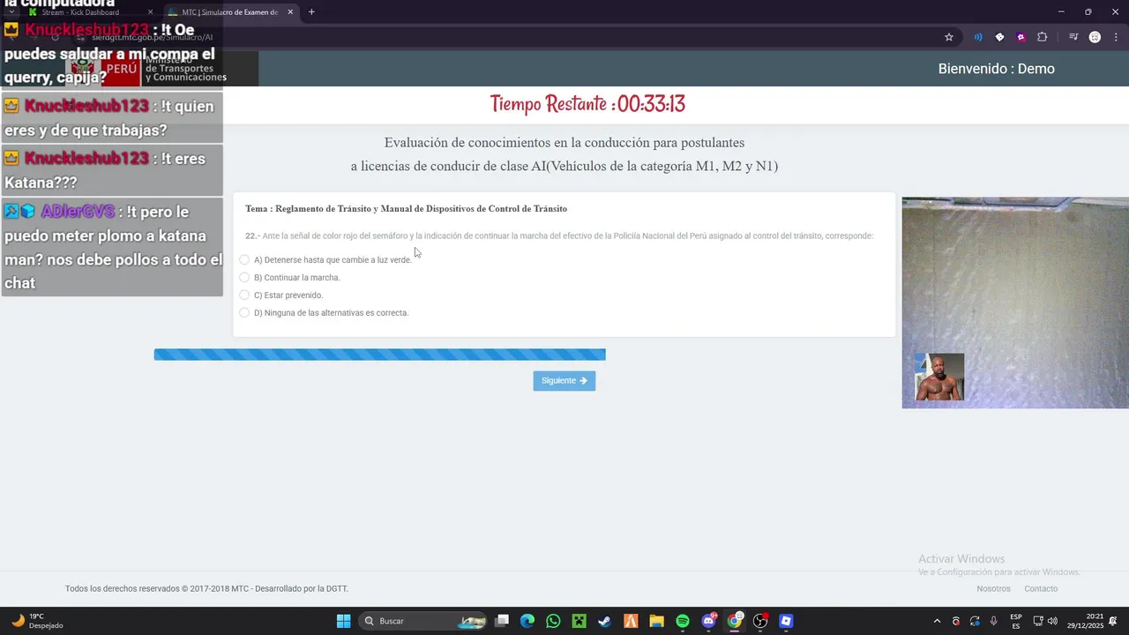Open network quick settings icon

pyautogui.click(x=1038, y=621)
